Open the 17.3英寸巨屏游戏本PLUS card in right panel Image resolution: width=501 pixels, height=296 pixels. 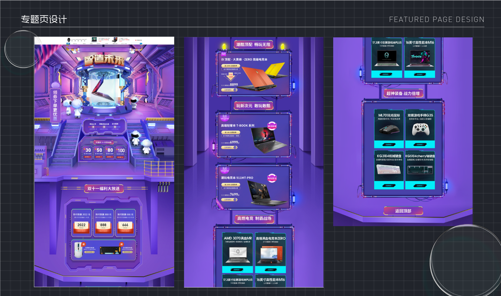click(x=387, y=58)
